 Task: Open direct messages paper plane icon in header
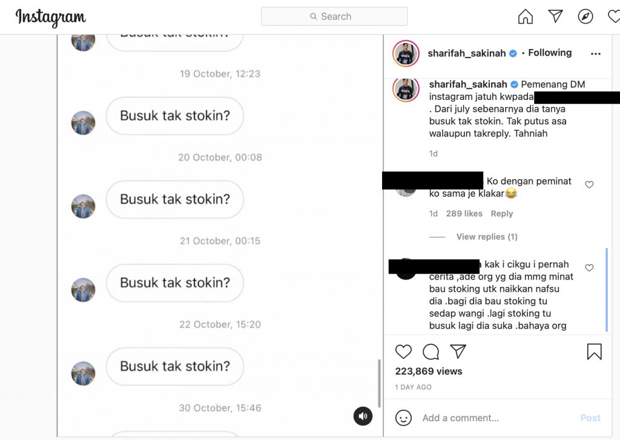[556, 16]
